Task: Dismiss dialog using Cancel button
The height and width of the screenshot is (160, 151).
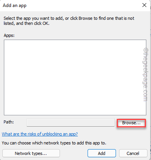Action: [x=133, y=153]
